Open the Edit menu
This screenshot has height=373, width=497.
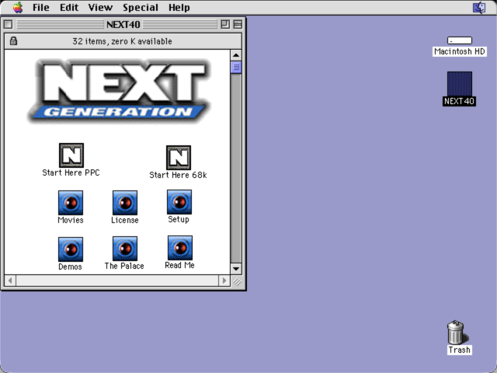(x=69, y=7)
